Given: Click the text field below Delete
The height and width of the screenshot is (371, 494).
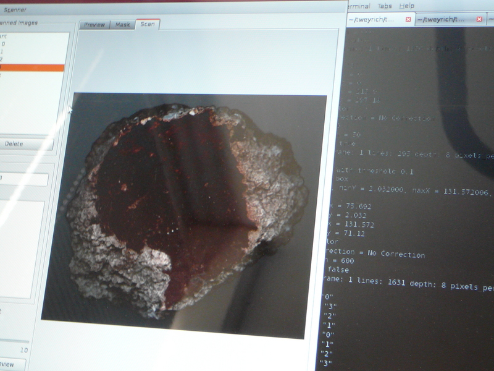Looking at the screenshot, I should [x=23, y=179].
